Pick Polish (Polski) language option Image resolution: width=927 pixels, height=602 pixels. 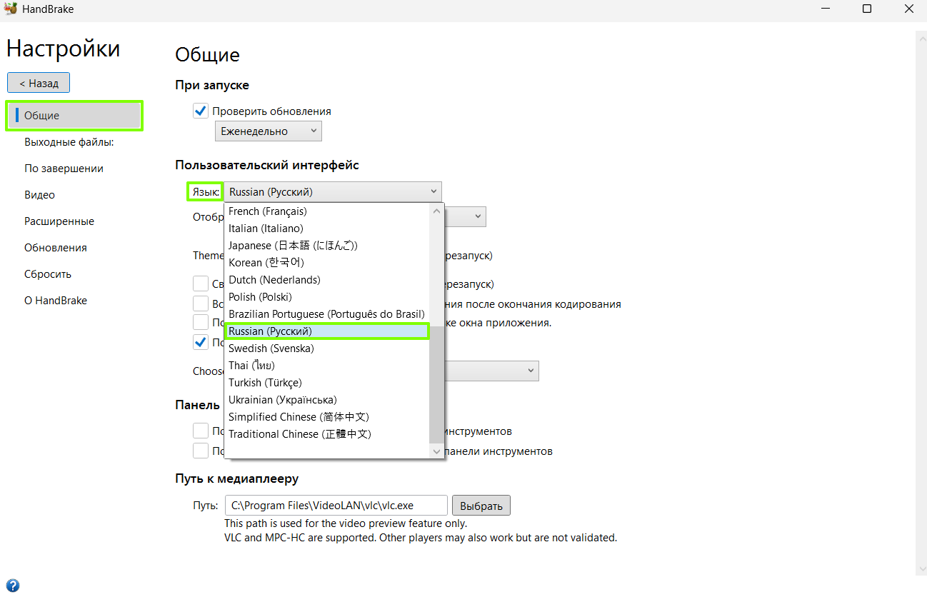(329, 297)
